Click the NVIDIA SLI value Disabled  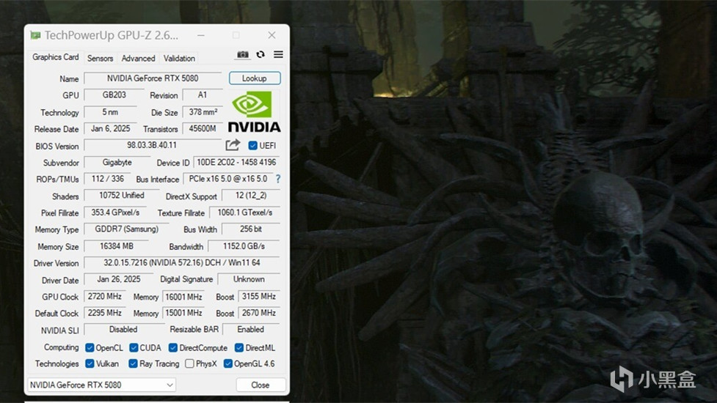123,330
